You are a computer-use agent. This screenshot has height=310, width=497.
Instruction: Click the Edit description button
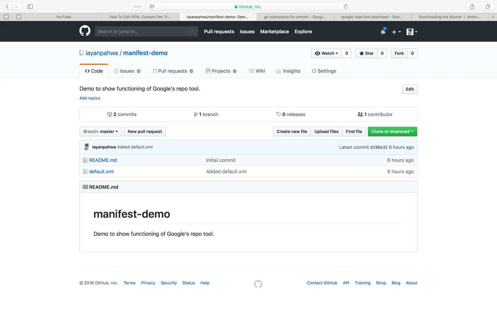click(409, 89)
